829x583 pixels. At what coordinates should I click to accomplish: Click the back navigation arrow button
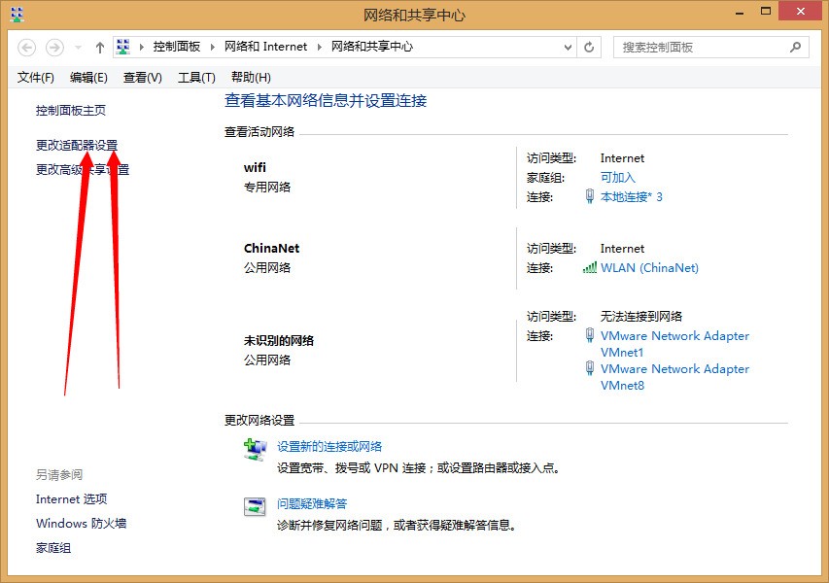26,47
